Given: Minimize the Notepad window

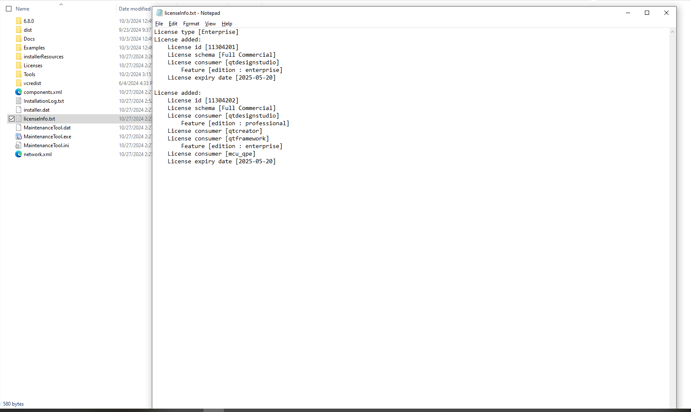Looking at the screenshot, I should 628,13.
